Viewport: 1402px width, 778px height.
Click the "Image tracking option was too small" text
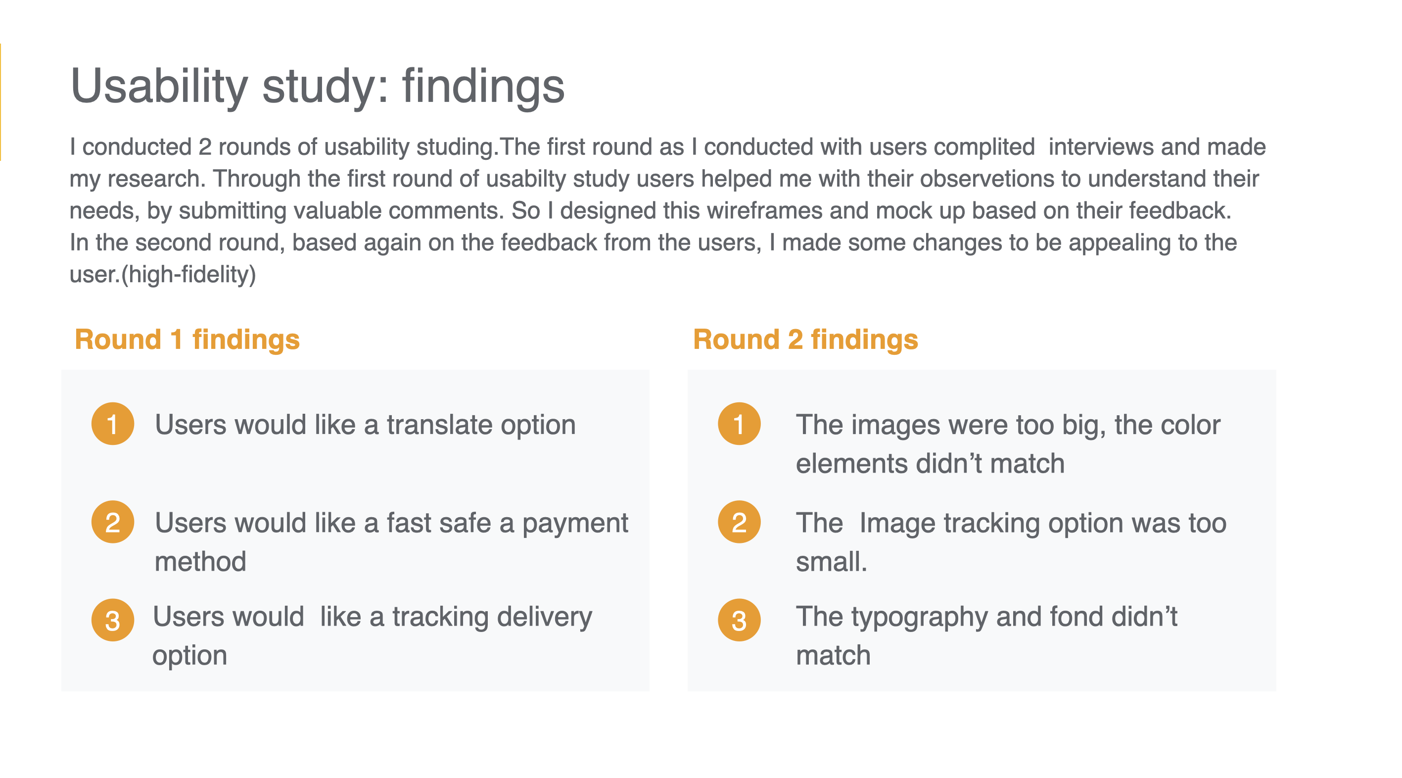coord(1011,541)
